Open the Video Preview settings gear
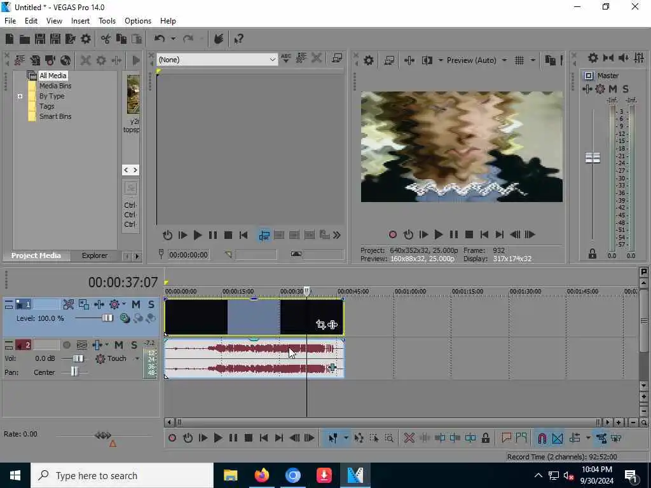The image size is (651, 488). (x=368, y=60)
